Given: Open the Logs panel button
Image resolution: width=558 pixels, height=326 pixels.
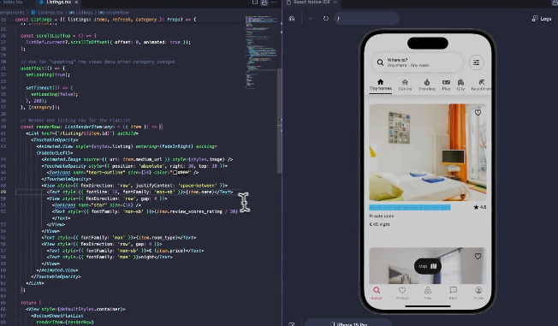Looking at the screenshot, I should (542, 19).
